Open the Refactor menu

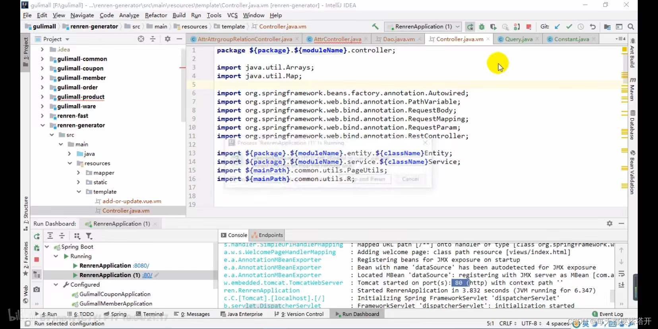tap(156, 15)
